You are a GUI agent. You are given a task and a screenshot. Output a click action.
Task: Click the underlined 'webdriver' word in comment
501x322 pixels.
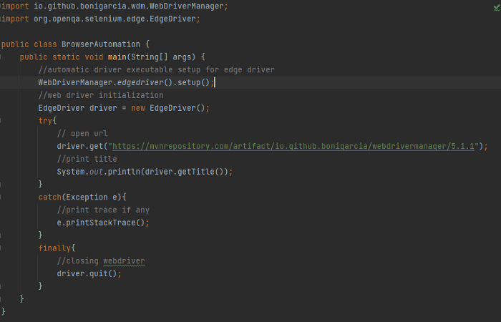(124, 261)
